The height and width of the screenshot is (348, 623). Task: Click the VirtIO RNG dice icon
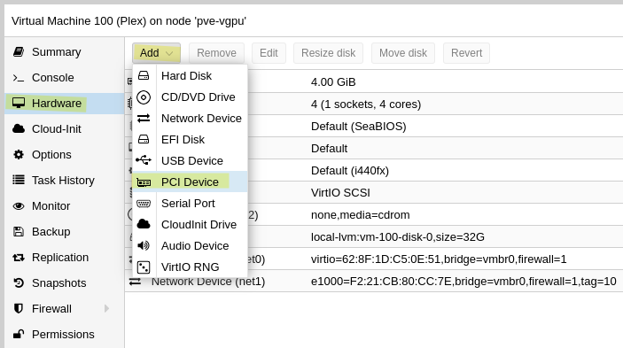pyautogui.click(x=144, y=267)
